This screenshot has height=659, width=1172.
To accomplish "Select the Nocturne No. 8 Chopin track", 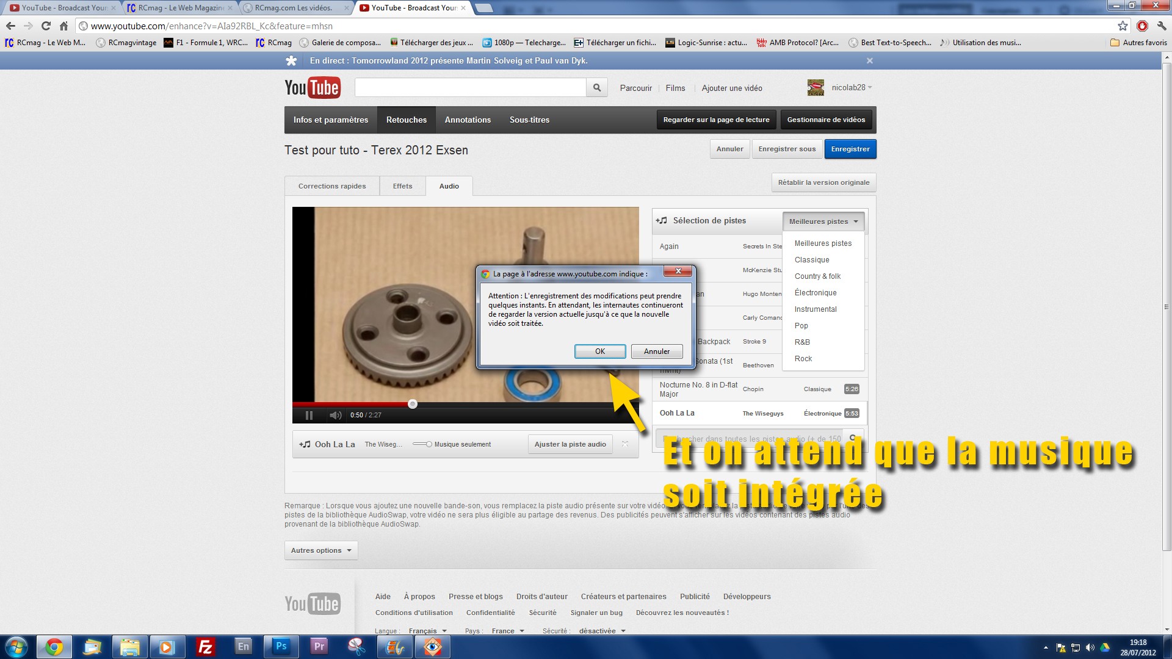I will click(759, 389).
